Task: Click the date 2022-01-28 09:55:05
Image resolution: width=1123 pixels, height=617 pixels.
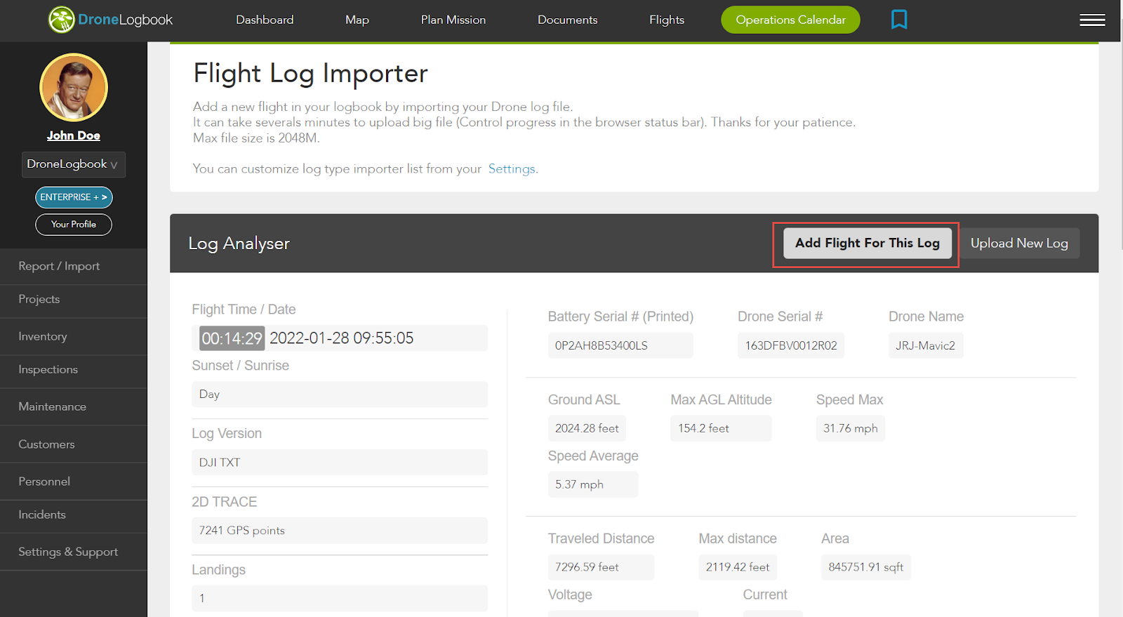Action: [342, 338]
